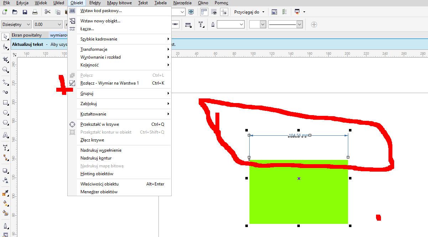Toggle grid visibility button

214,12
